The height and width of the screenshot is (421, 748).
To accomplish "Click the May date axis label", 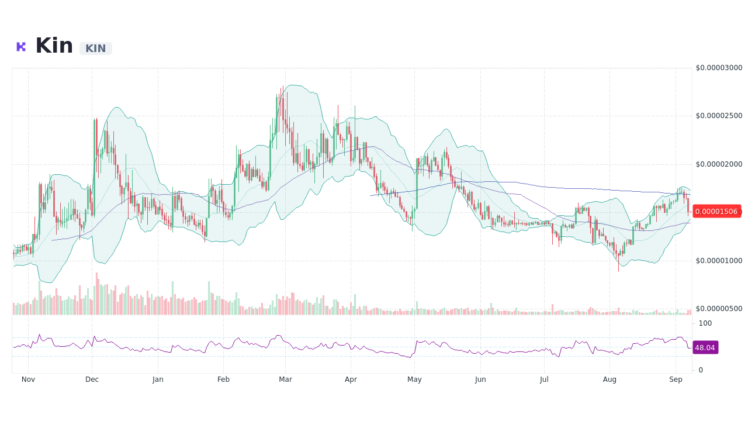I will tap(414, 379).
